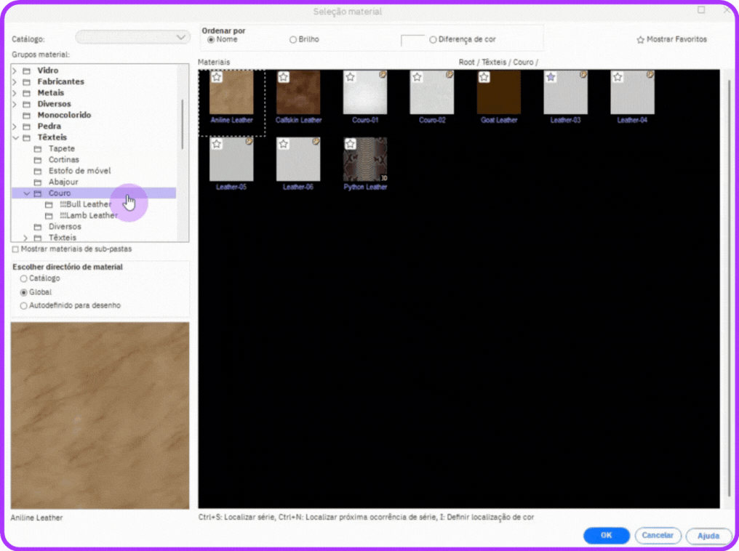Expand the Vidro group
This screenshot has height=551, width=739.
coord(15,71)
